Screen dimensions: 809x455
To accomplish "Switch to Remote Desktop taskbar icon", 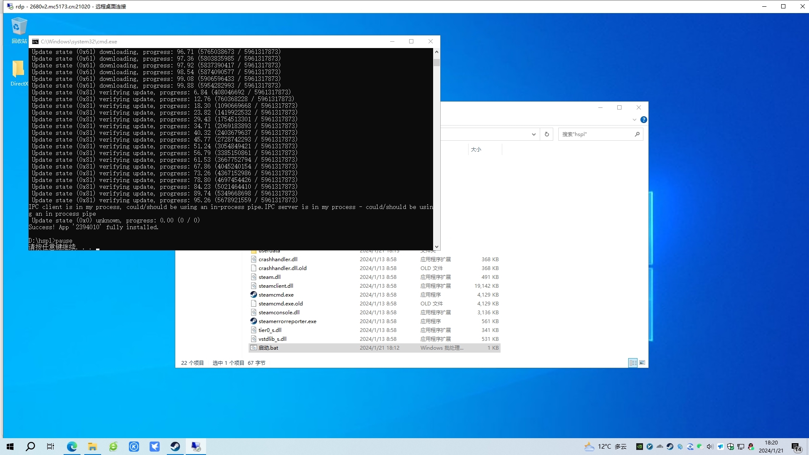I will point(196,447).
